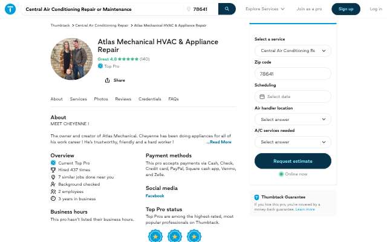Open the Explore Services dropdown
Viewport: 387px width, 242px height.
click(265, 9)
